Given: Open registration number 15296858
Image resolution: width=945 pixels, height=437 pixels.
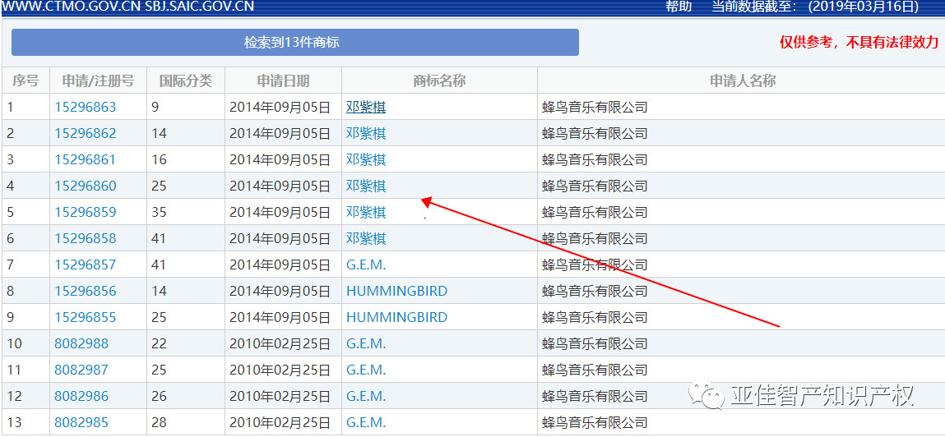Looking at the screenshot, I should [85, 238].
